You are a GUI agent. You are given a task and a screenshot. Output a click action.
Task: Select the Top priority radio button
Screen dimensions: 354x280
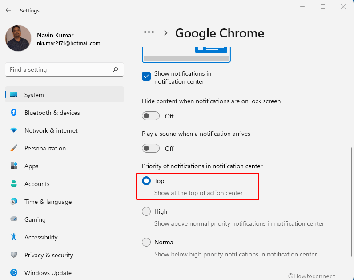tap(146, 181)
